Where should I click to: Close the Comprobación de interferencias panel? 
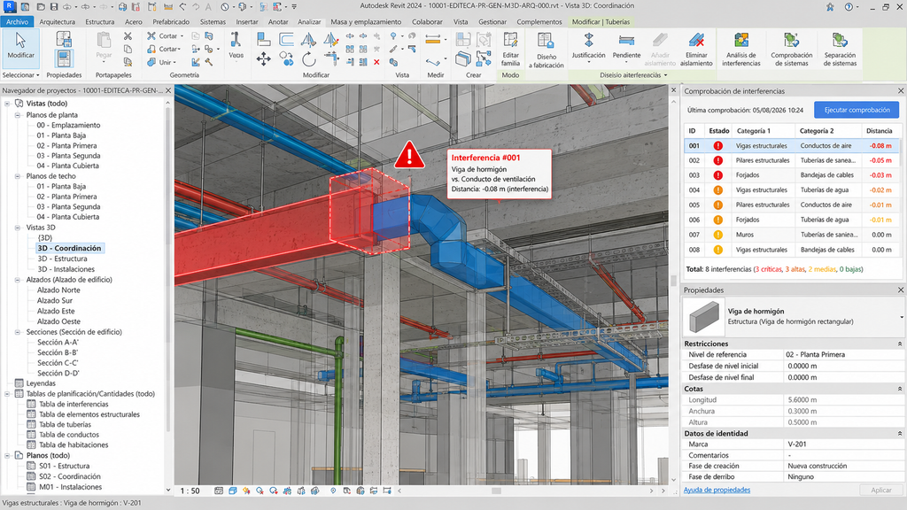901,91
